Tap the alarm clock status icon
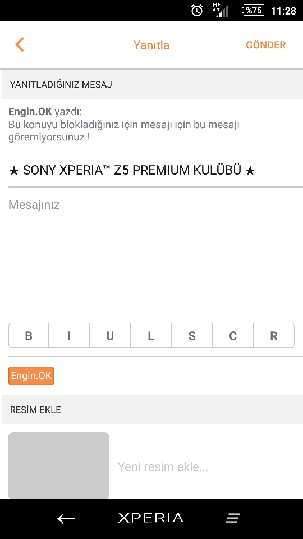The image size is (303, 539). point(197,11)
